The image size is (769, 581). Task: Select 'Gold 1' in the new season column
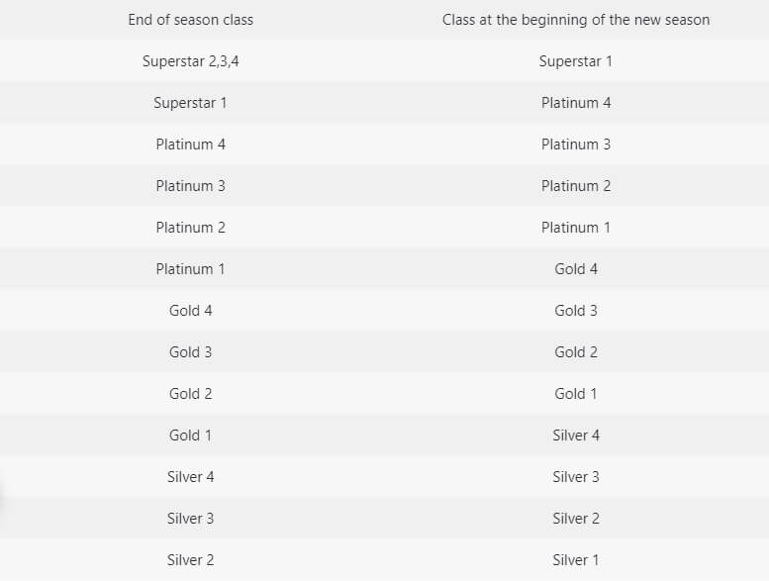coord(576,394)
